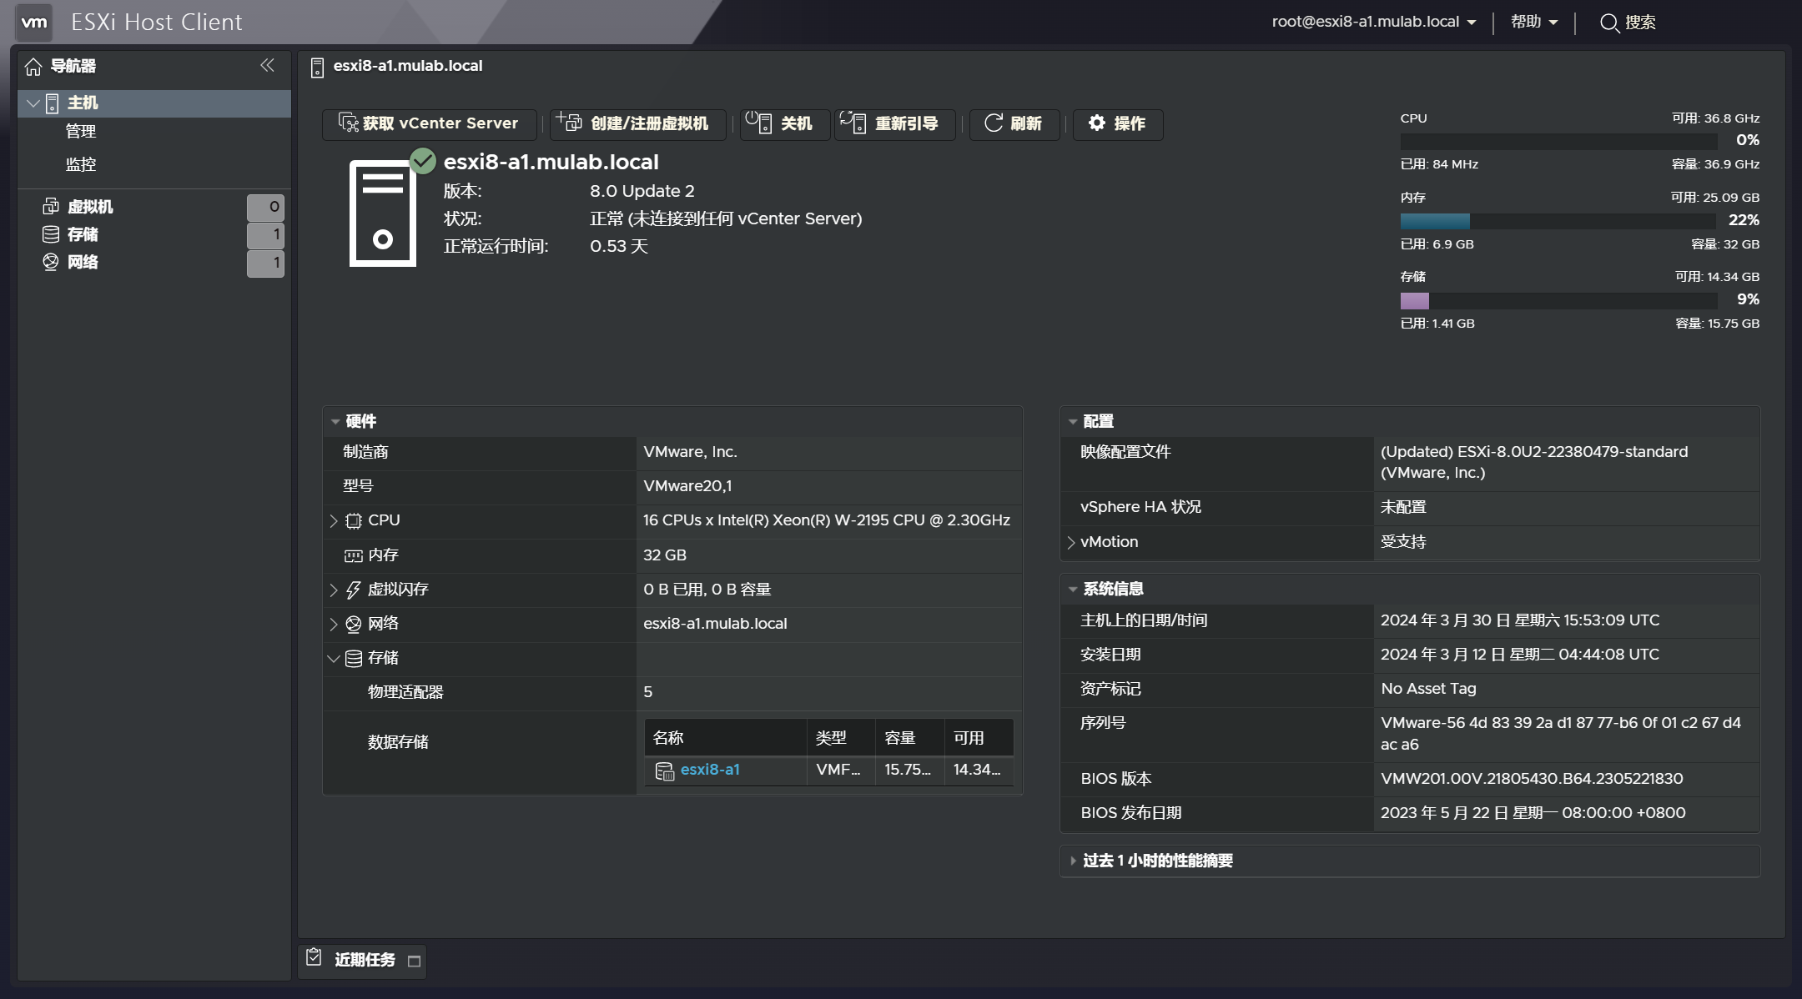The width and height of the screenshot is (1802, 999).
Task: Click the virtual machines count badge 0
Action: [265, 207]
